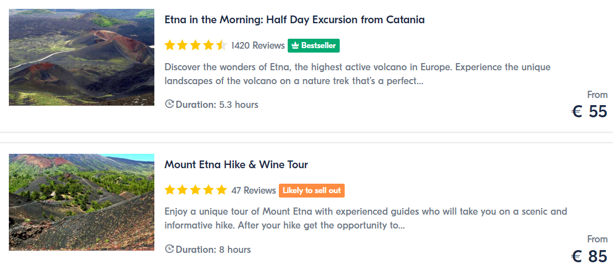Click the Etna crater landscape thumbnail

pyautogui.click(x=81, y=57)
